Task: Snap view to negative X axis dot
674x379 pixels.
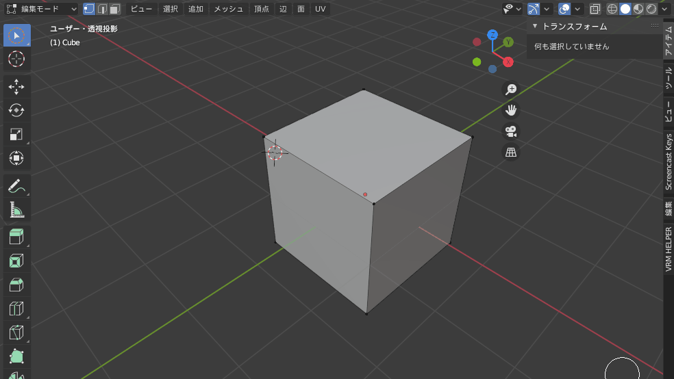Action: pos(477,42)
